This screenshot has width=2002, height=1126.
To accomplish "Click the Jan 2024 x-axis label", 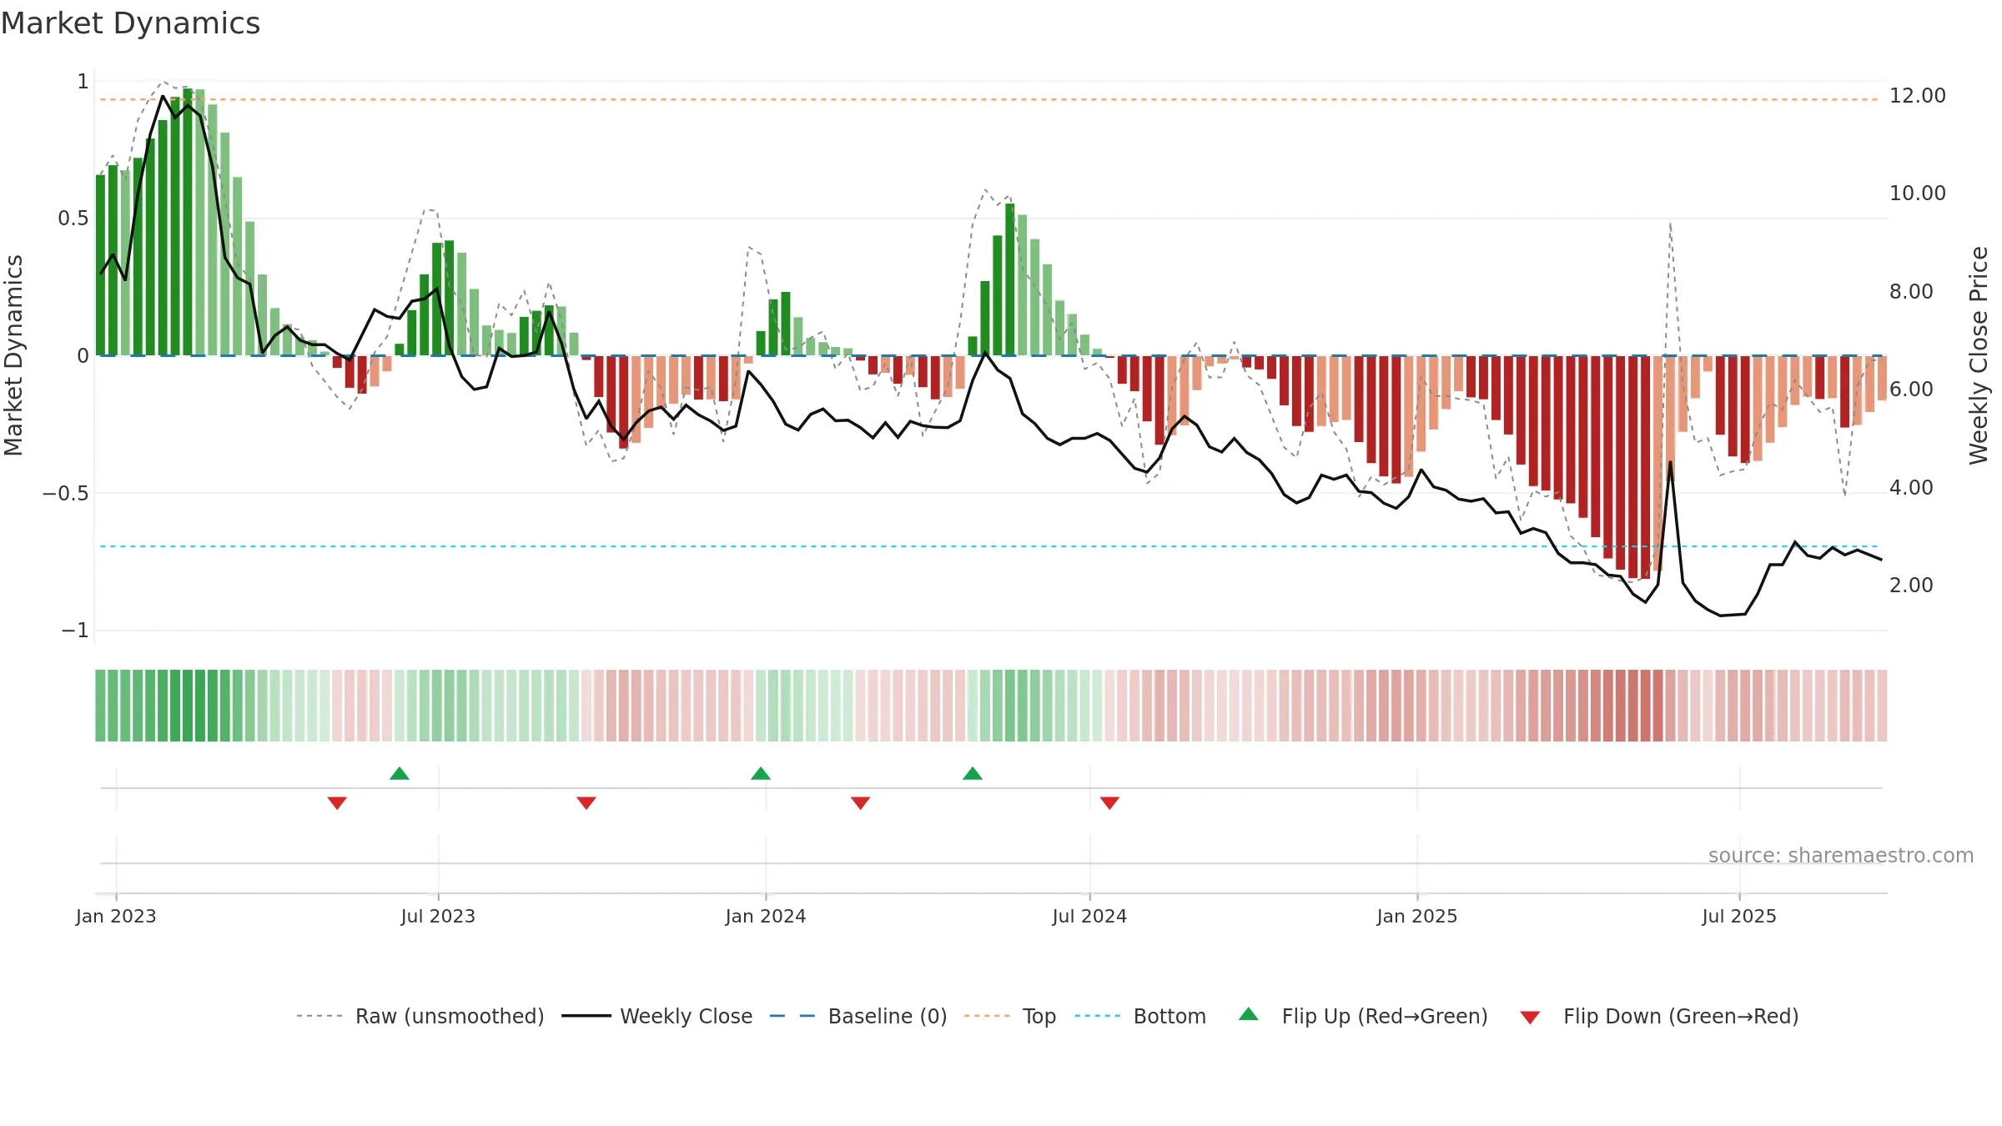I will (766, 916).
